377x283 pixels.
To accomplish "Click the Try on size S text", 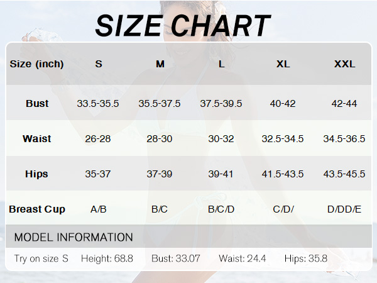I will pyautogui.click(x=41, y=258).
